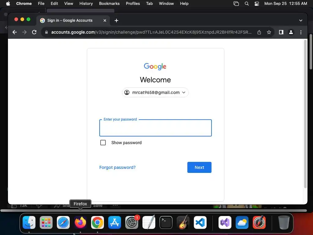Image resolution: width=313 pixels, height=235 pixels.
Task: Click the Stage Manager windows icon in menu bar
Action: 236,4
